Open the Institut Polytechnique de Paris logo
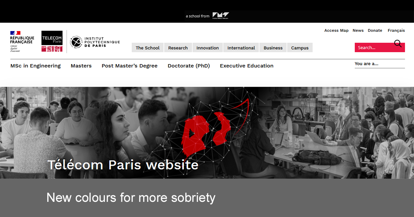The width and height of the screenshot is (414, 217). click(x=95, y=42)
